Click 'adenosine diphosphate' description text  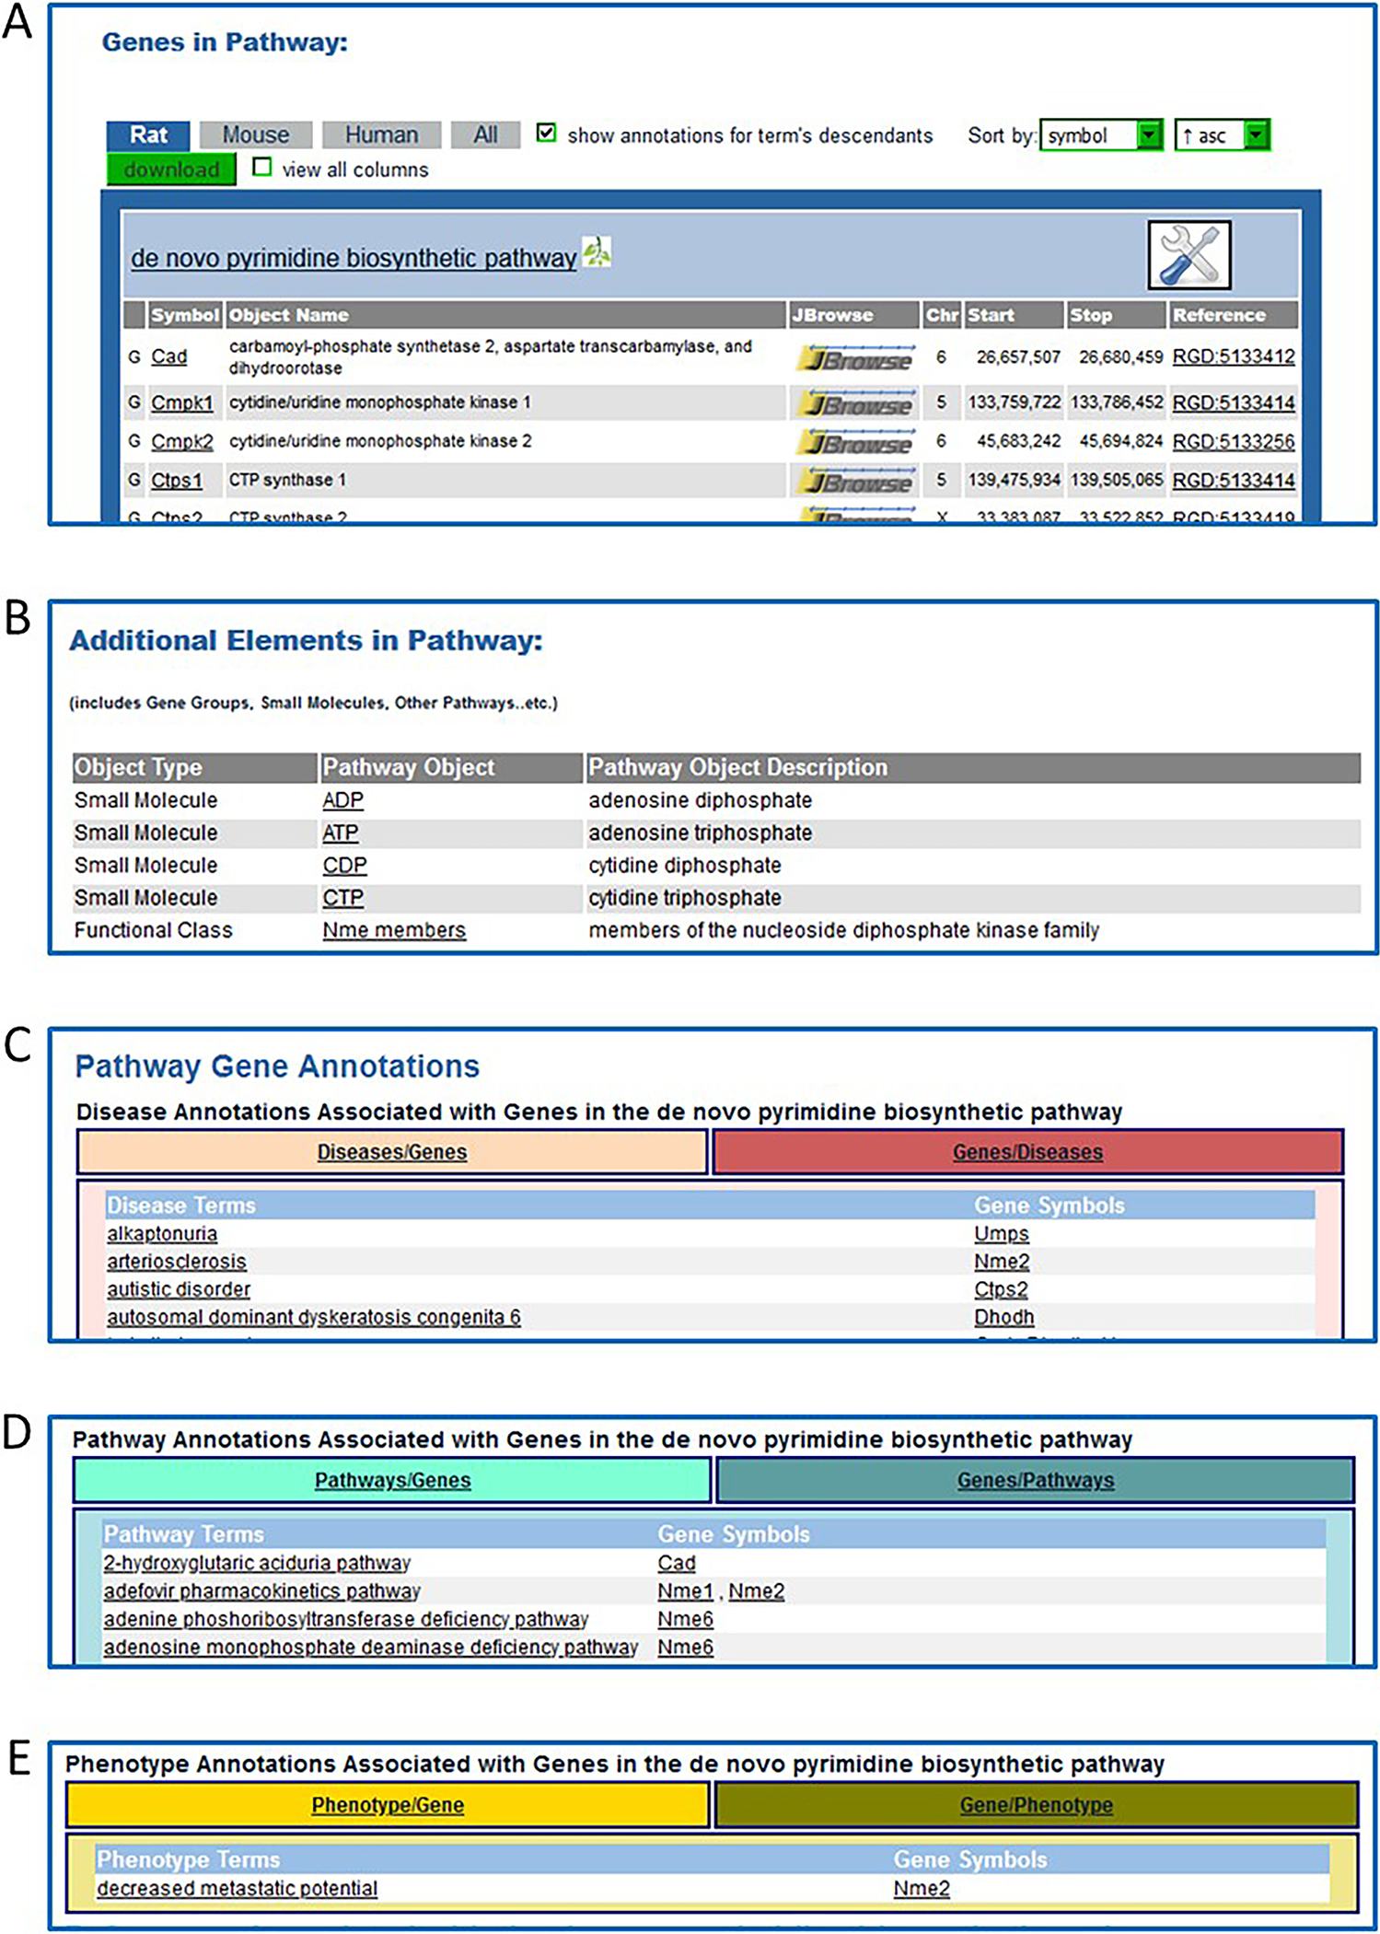click(701, 800)
